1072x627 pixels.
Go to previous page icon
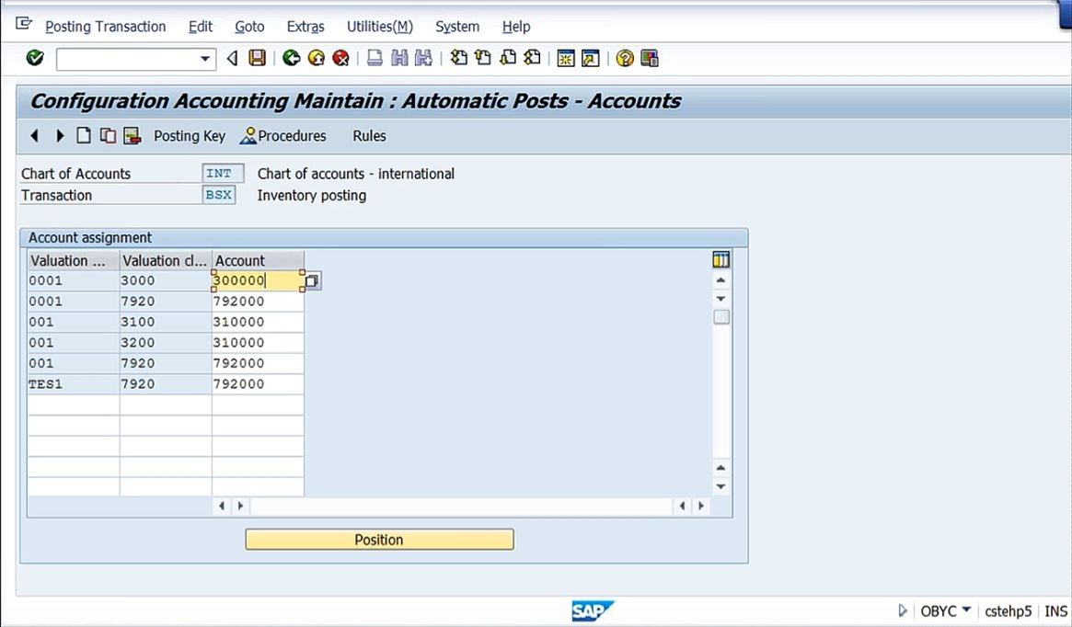[x=483, y=58]
